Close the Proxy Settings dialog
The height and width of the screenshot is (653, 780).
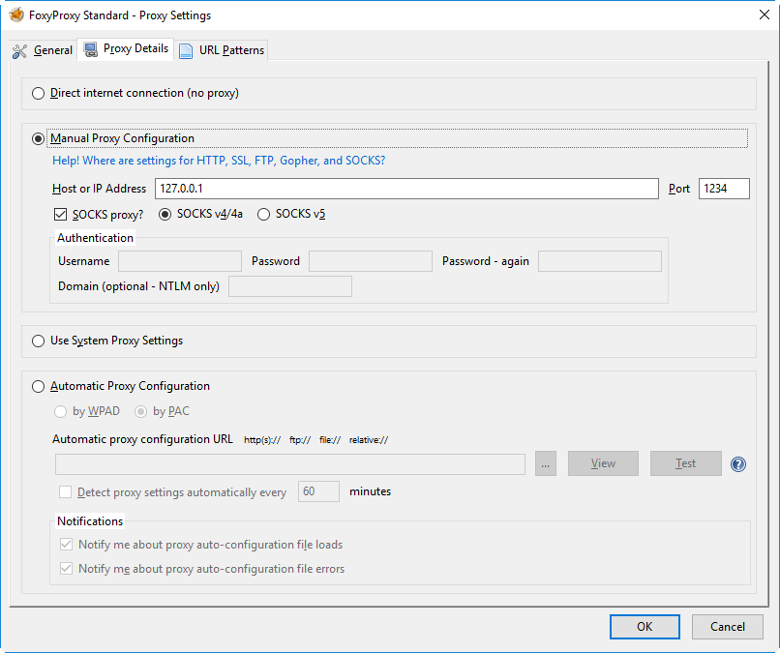coord(765,15)
